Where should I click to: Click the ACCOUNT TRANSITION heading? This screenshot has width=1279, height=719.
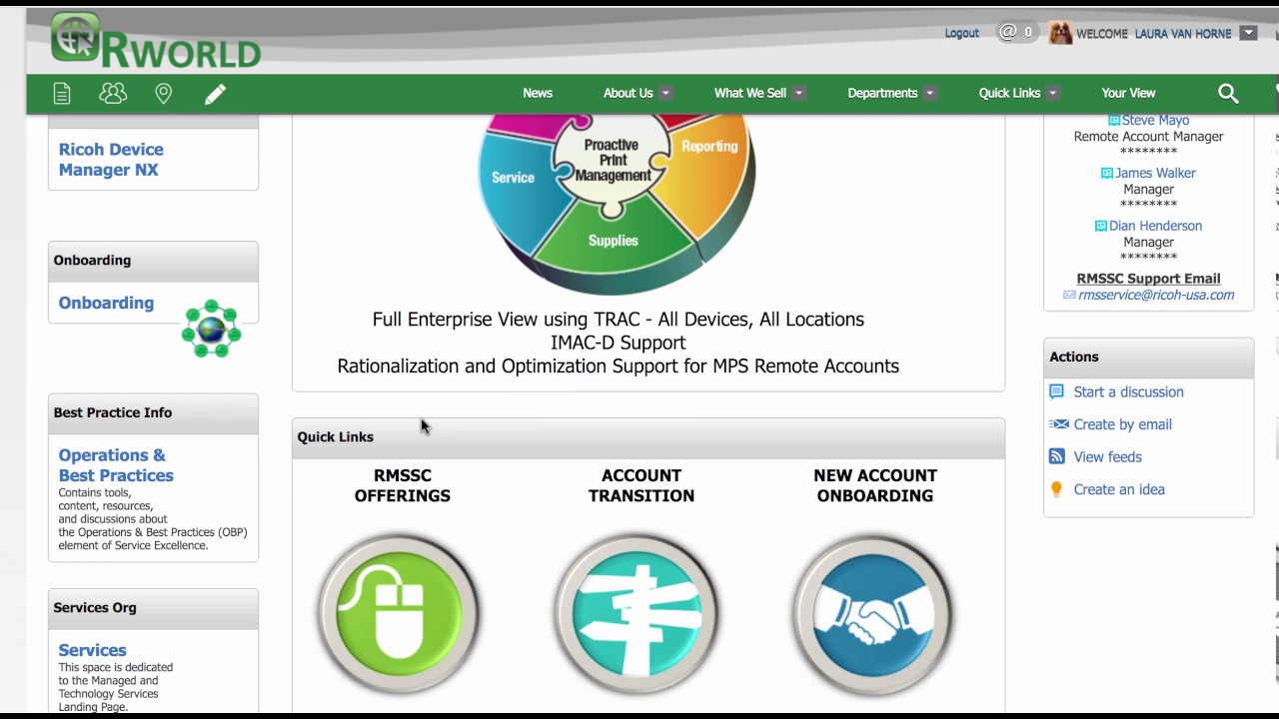click(x=640, y=485)
